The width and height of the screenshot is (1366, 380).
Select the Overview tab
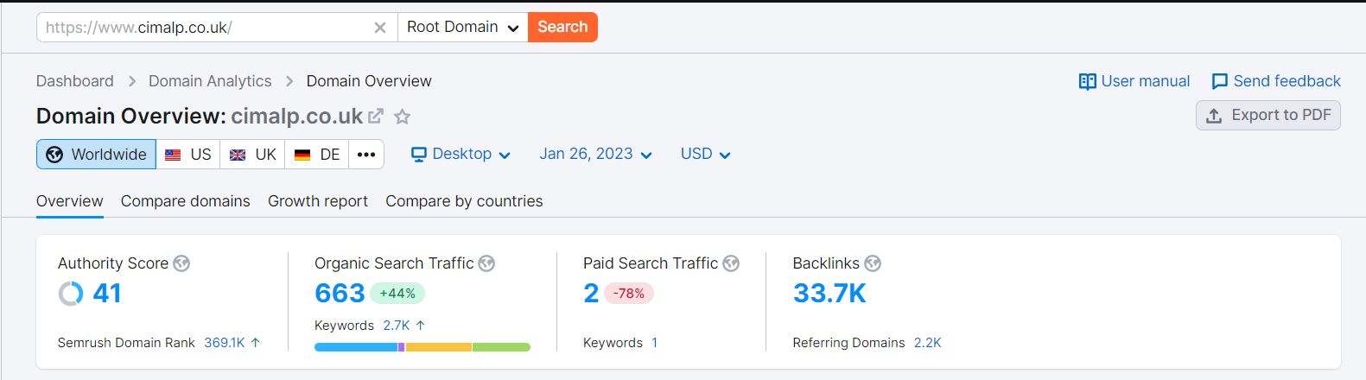pos(70,201)
